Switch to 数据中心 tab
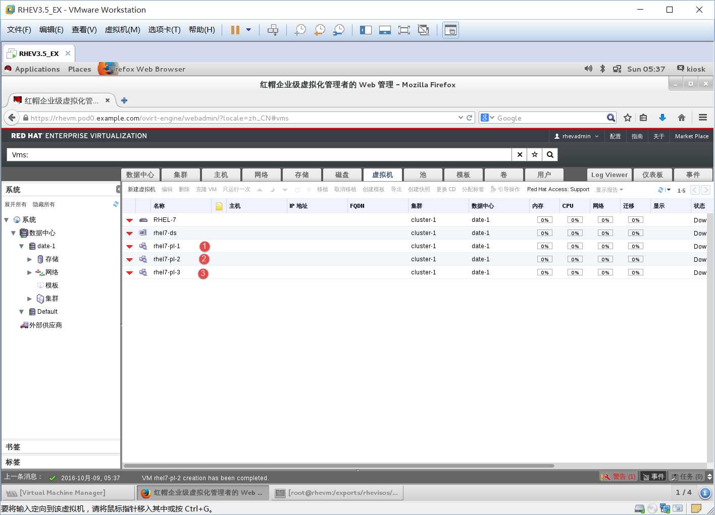Viewport: 715px width, 515px height. (140, 175)
